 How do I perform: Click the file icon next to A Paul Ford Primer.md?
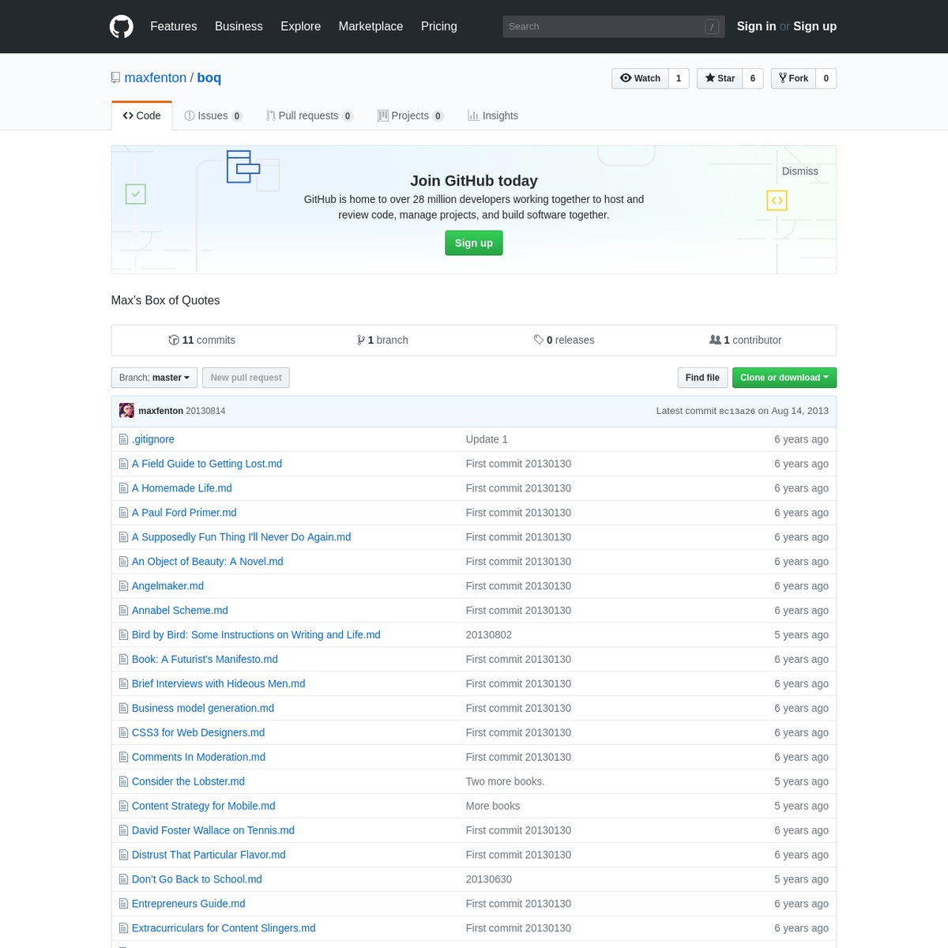(123, 513)
